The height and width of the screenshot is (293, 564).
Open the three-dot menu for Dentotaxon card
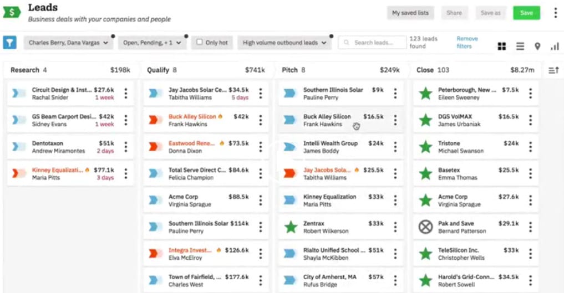point(126,147)
